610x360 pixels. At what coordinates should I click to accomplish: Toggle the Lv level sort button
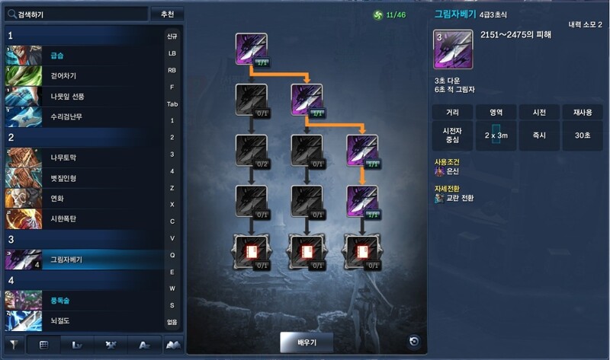(x=77, y=345)
